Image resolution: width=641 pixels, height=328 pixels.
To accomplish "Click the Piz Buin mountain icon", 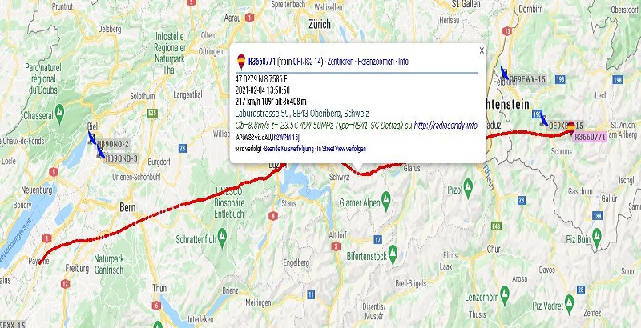I will click(x=596, y=234).
